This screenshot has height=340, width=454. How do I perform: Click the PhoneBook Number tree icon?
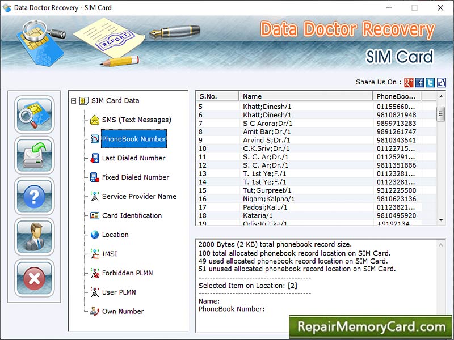coord(95,139)
